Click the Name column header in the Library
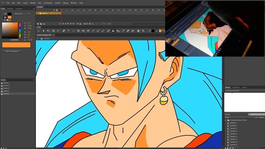 227,118
